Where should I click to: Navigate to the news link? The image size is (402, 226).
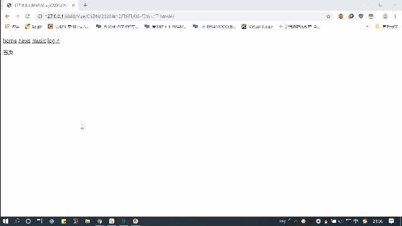[24, 41]
